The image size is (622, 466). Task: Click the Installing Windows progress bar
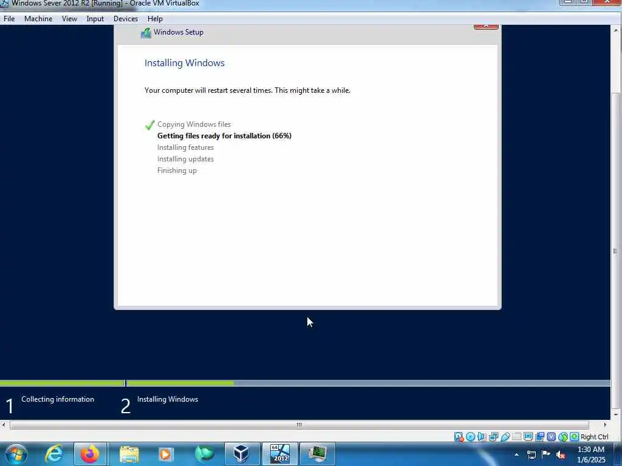[x=368, y=383]
